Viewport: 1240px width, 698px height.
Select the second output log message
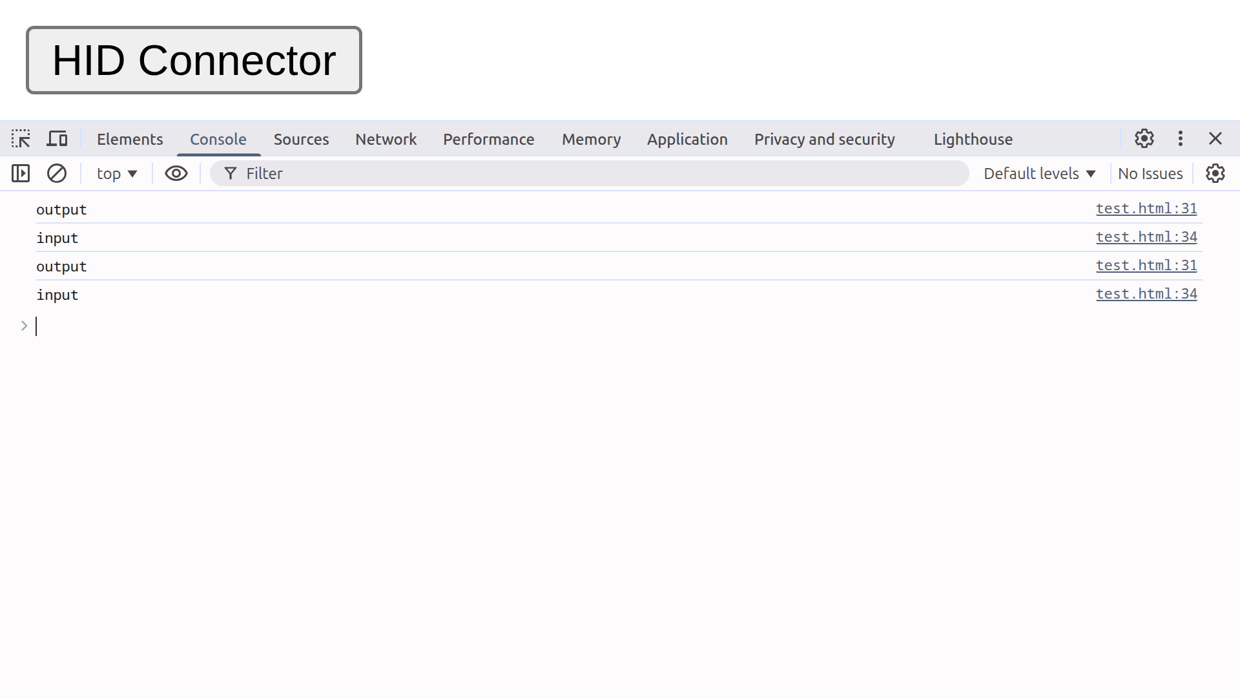point(61,266)
